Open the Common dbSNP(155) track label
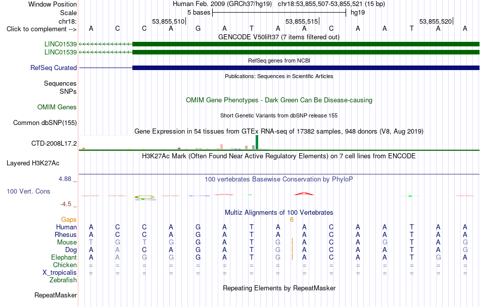The image size is (480, 307). (45, 123)
